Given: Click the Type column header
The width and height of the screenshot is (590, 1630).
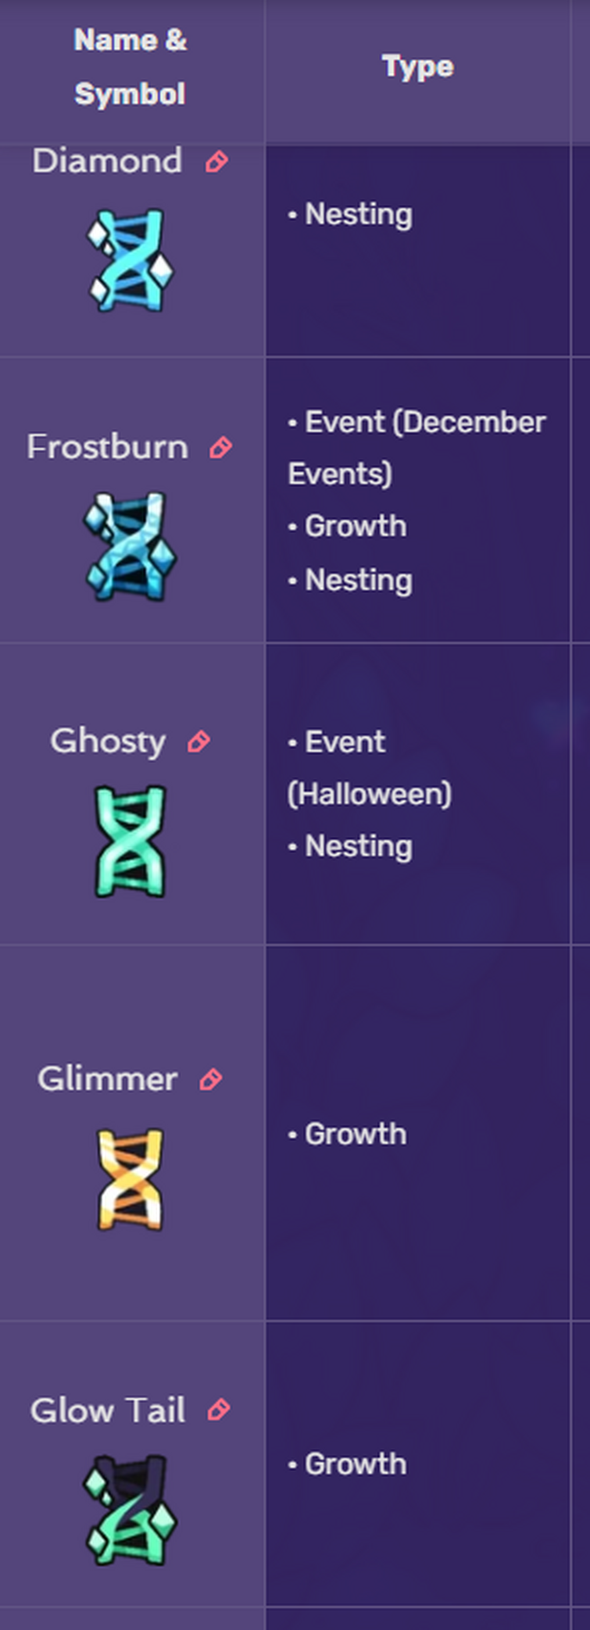Looking at the screenshot, I should pyautogui.click(x=417, y=66).
